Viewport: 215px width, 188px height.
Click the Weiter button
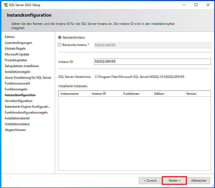(x=174, y=181)
